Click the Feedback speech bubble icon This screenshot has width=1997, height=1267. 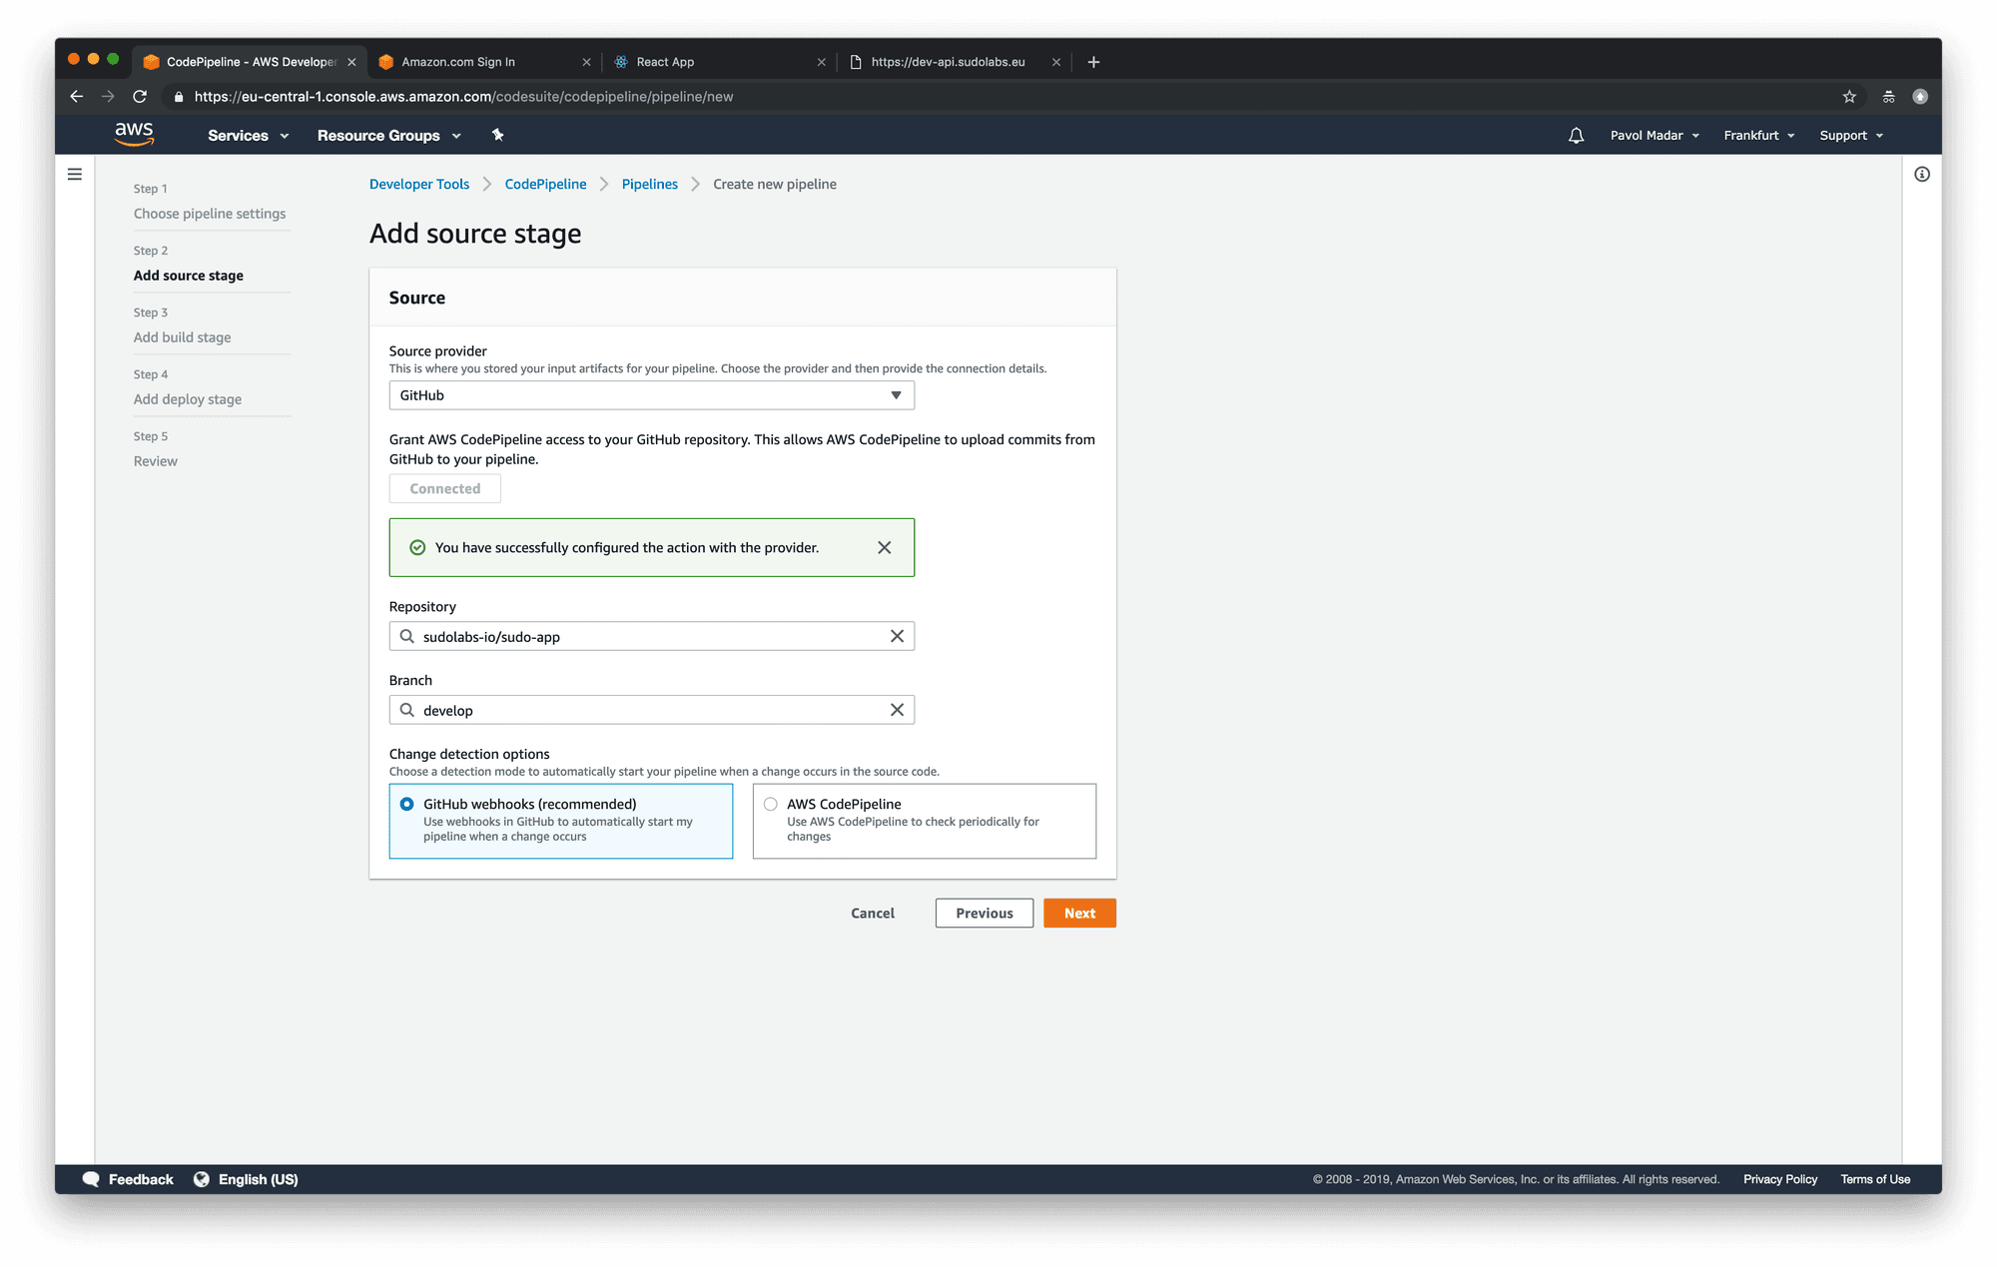91,1179
